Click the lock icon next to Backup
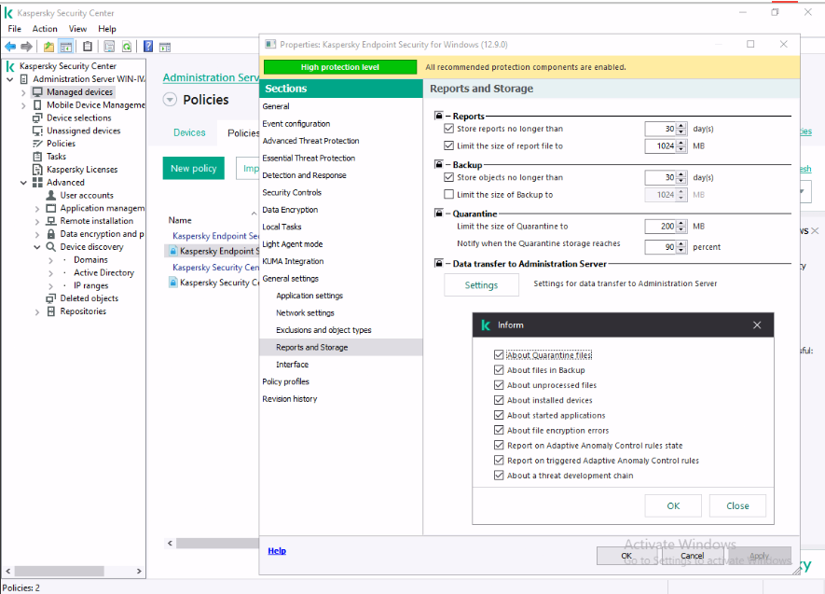The height and width of the screenshot is (594, 825). [x=439, y=164]
